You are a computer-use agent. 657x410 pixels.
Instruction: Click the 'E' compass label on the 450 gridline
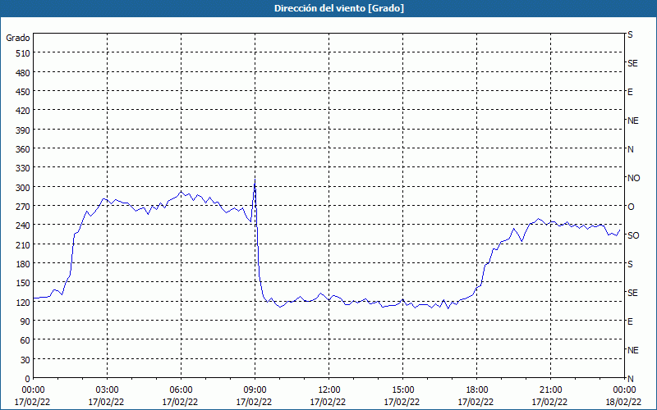(630, 92)
